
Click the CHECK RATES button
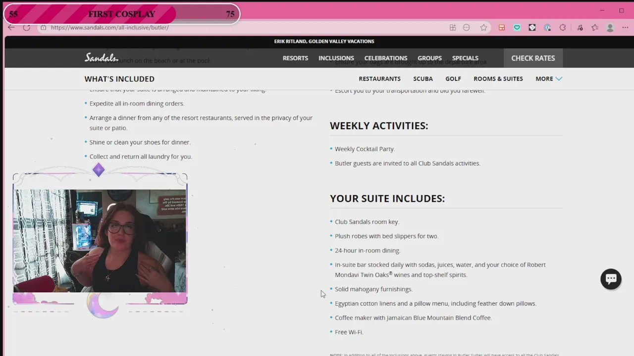[x=533, y=58]
